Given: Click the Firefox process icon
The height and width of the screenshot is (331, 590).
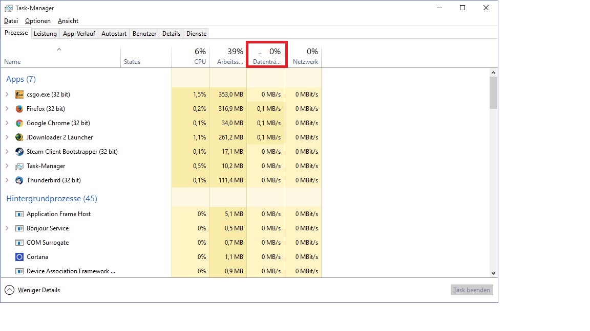Looking at the screenshot, I should coord(19,109).
